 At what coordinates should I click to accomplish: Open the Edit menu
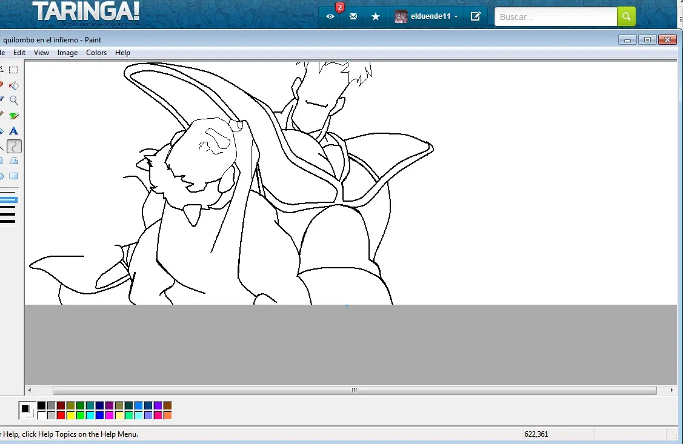pos(19,53)
